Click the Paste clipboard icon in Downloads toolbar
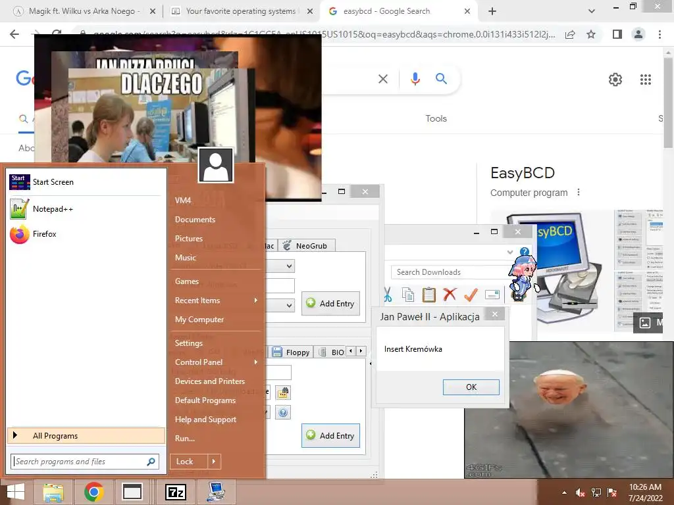This screenshot has height=505, width=674. (428, 295)
